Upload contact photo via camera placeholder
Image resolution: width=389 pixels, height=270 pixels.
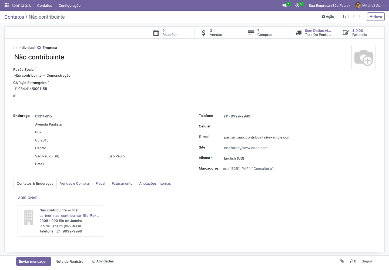point(364,57)
